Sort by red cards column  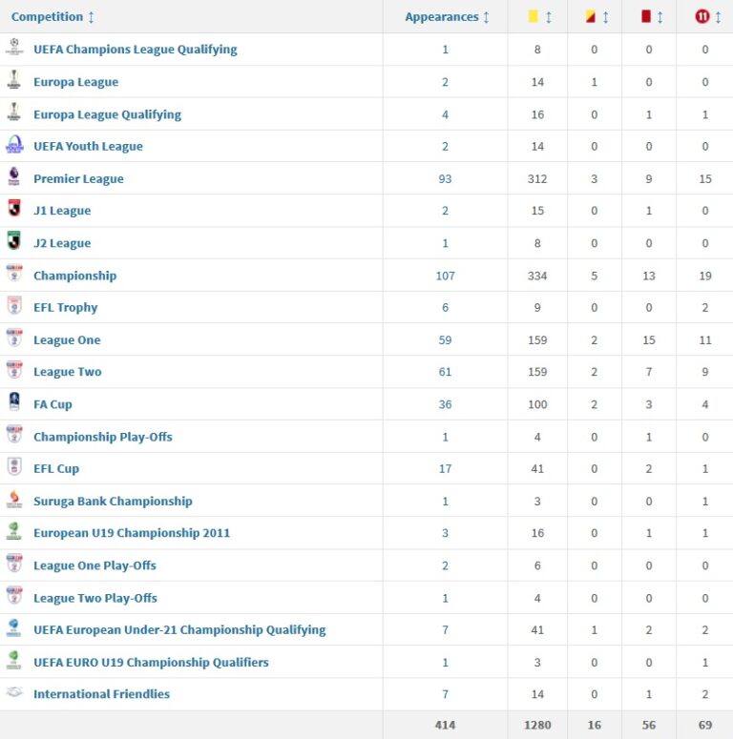(x=650, y=17)
